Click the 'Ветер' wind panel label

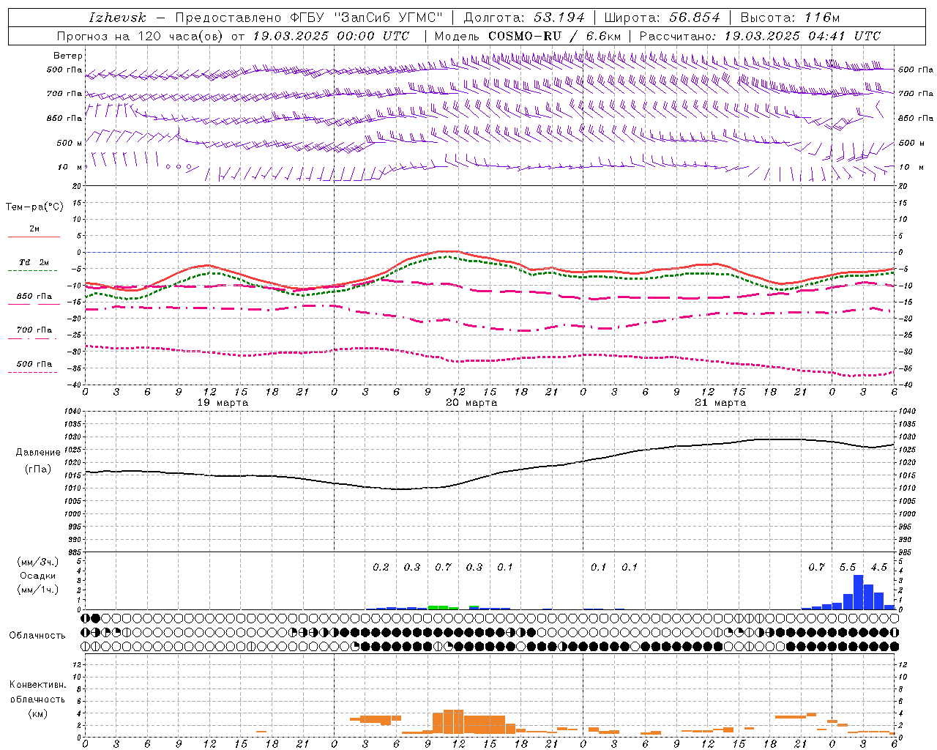(68, 56)
